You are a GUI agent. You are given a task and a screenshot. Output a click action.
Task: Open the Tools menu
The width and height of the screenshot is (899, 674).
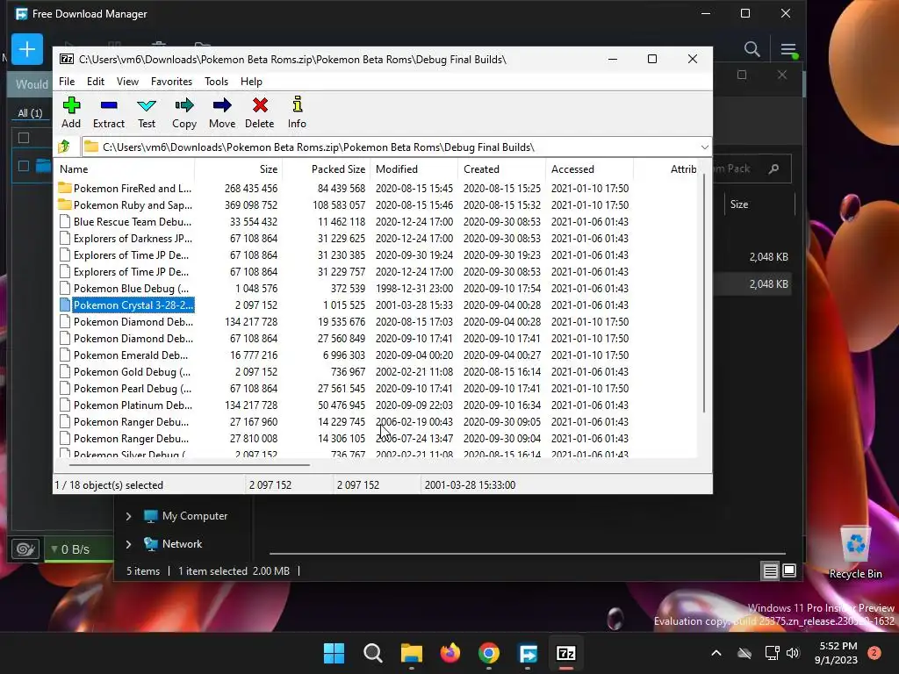(x=216, y=82)
